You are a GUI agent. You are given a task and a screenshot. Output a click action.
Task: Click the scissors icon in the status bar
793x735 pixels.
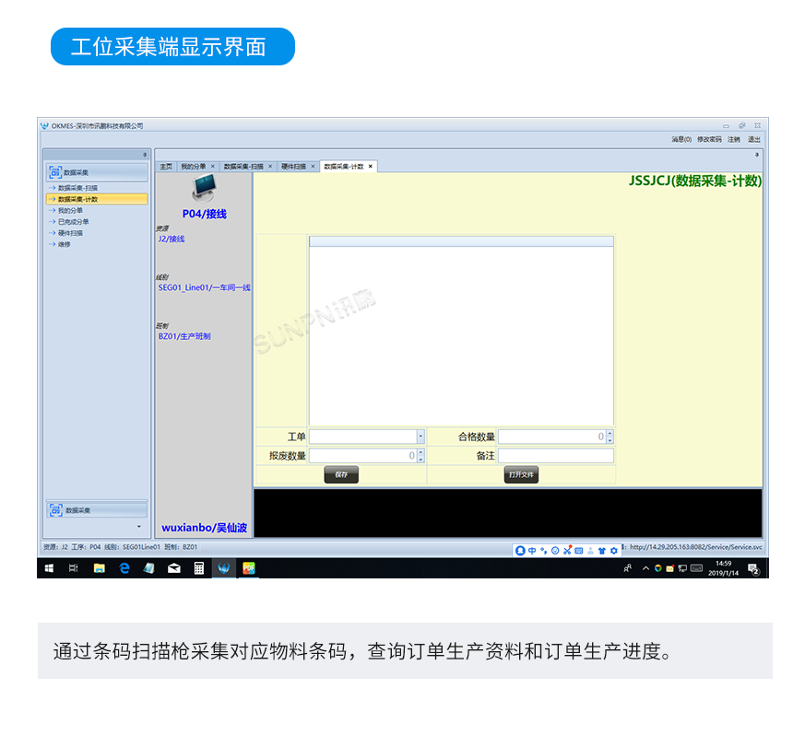pyautogui.click(x=566, y=550)
